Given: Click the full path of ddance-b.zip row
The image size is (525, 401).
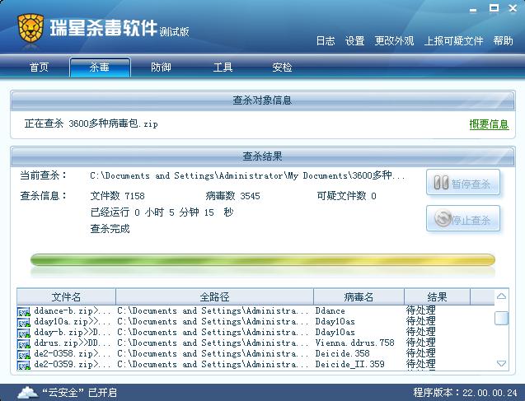Looking at the screenshot, I should click(x=213, y=311).
